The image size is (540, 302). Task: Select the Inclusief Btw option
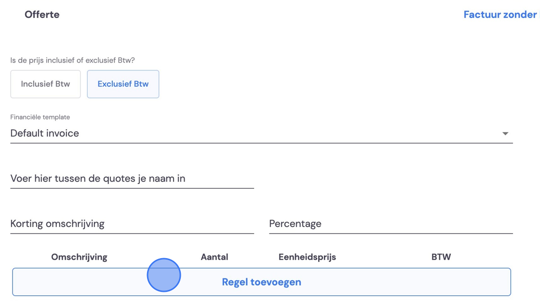pos(45,84)
